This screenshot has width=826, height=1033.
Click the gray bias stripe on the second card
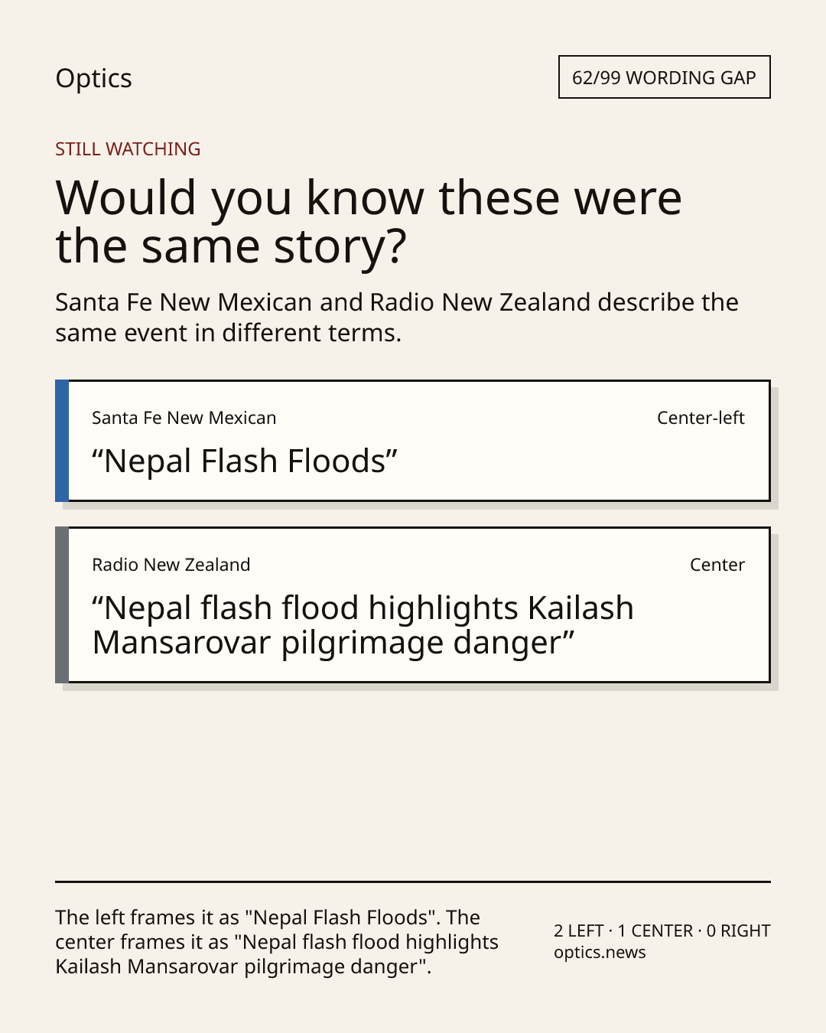pyautogui.click(x=62, y=604)
